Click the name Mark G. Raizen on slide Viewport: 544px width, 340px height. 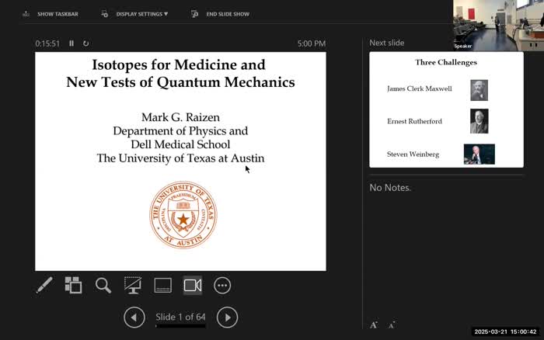click(180, 117)
